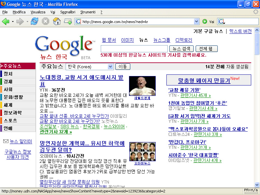This screenshot has width=260, height=195.
Task: Open the Vai menu
Action: pos(53,12)
